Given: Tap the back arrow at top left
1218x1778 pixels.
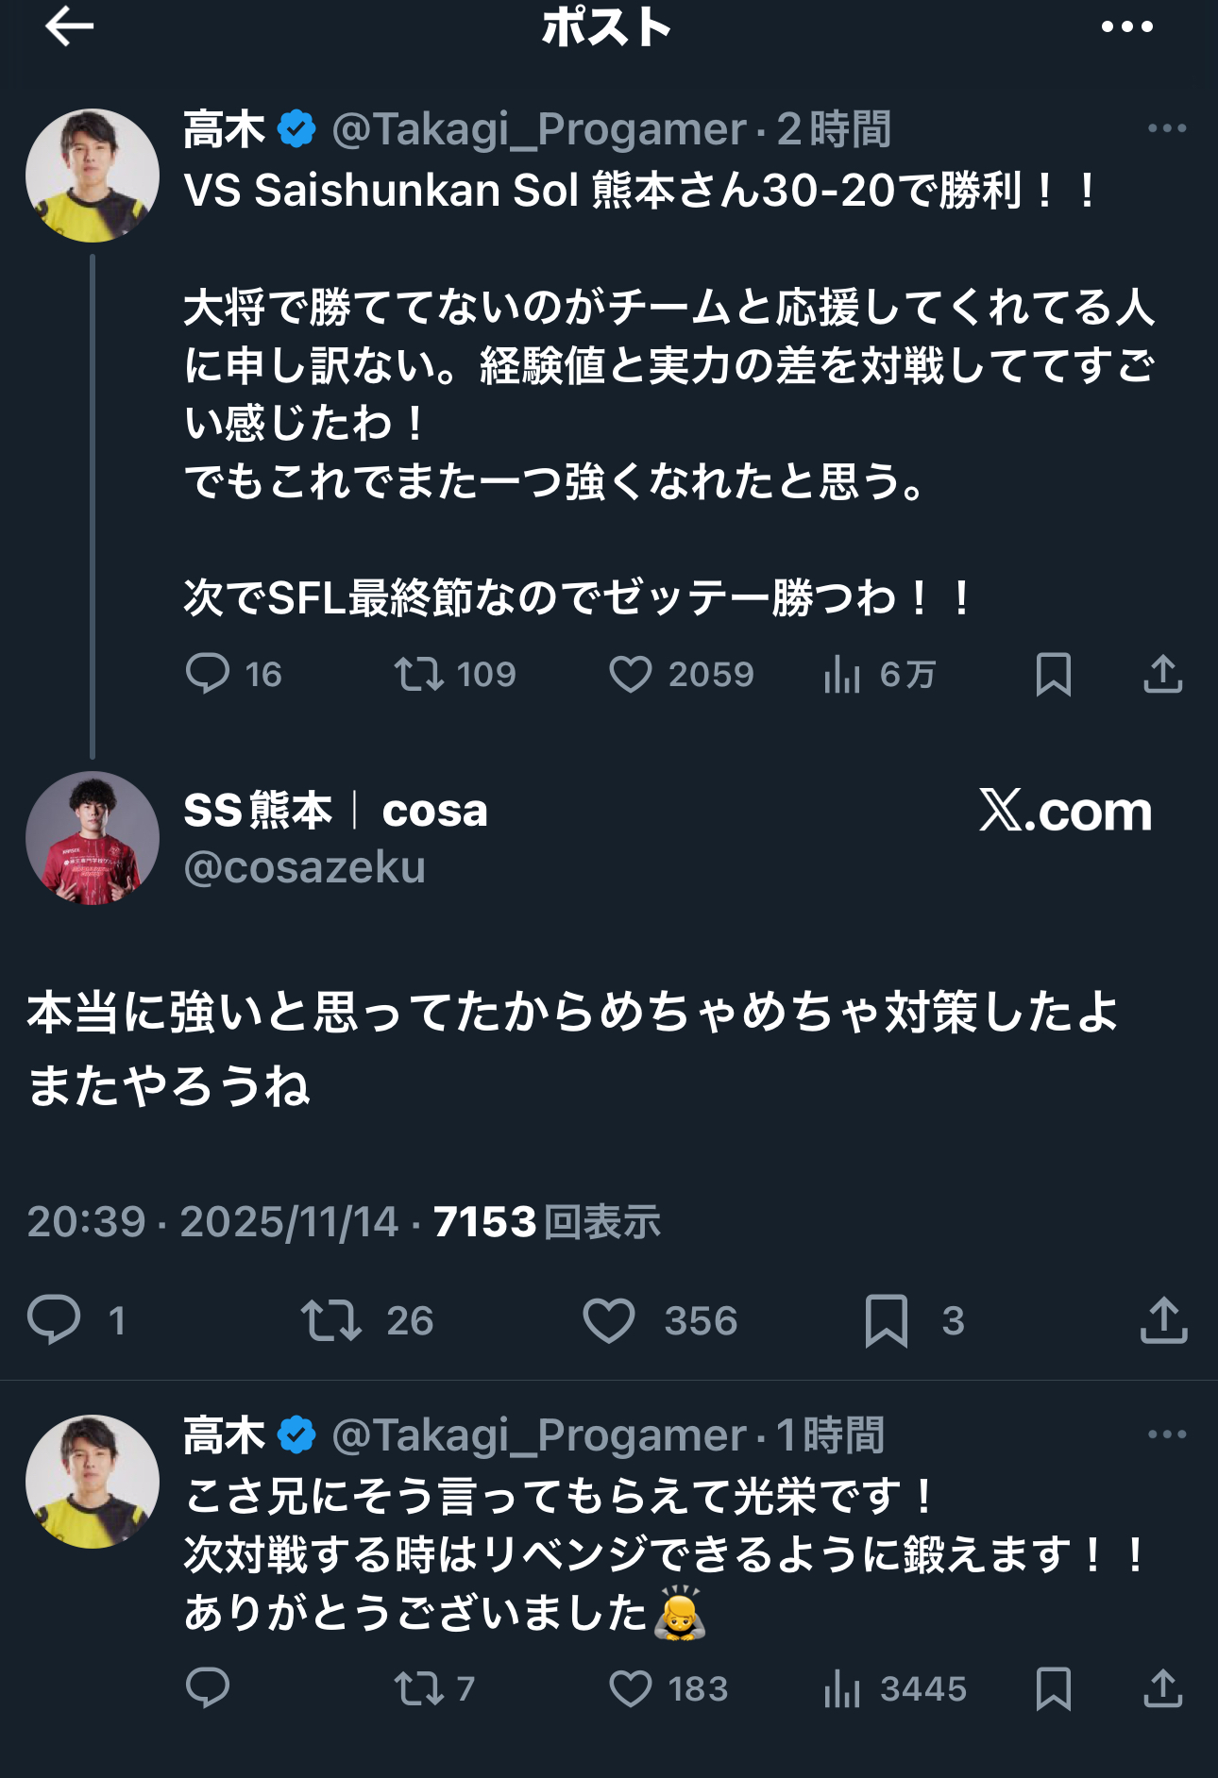Looking at the screenshot, I should pyautogui.click(x=69, y=26).
